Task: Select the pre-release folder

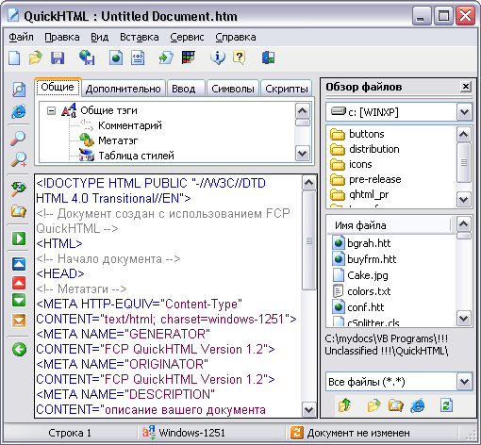Action: pyautogui.click(x=375, y=179)
